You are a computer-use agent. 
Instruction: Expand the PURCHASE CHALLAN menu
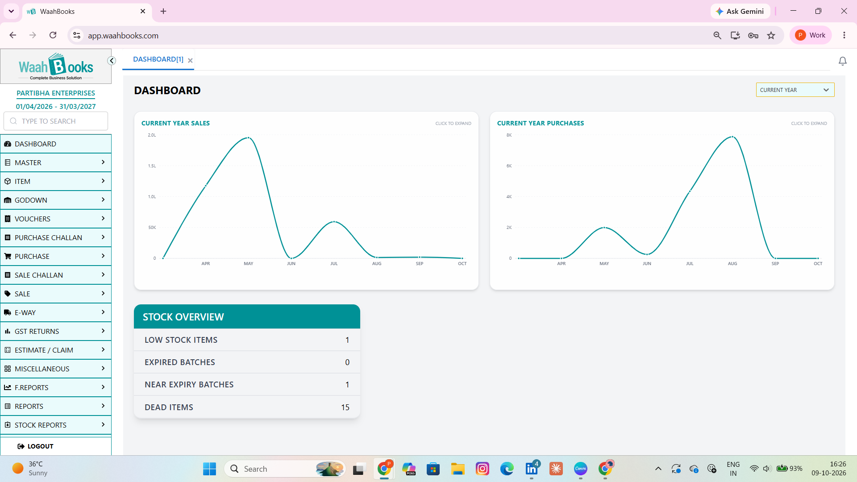[x=56, y=237]
